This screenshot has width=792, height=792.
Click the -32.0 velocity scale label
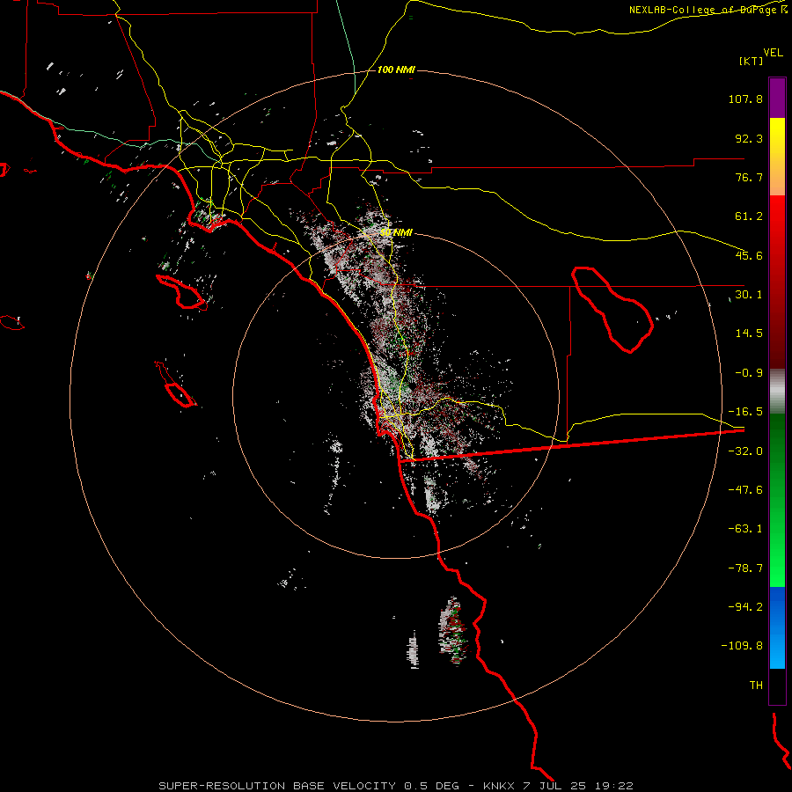[745, 451]
